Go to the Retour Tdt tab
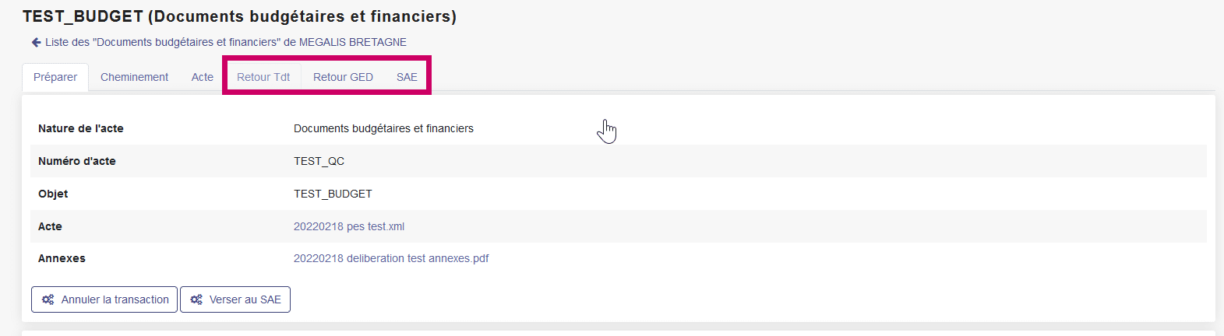 click(263, 77)
